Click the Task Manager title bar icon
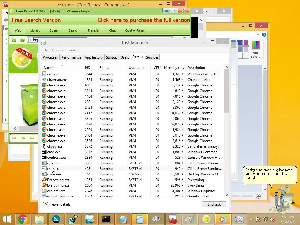The height and width of the screenshot is (225, 300). pos(43,43)
